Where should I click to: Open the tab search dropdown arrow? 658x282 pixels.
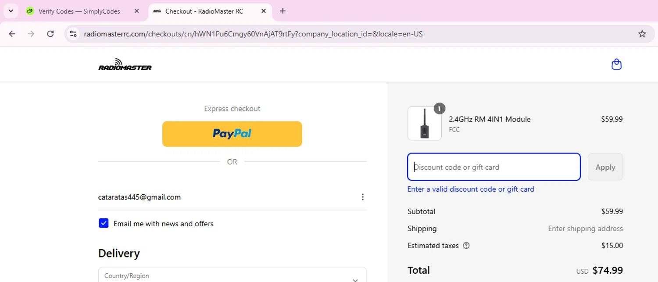pos(11,11)
